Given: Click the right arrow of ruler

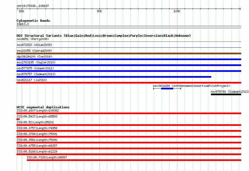Looking at the screenshot, I should [x=240, y=9].
